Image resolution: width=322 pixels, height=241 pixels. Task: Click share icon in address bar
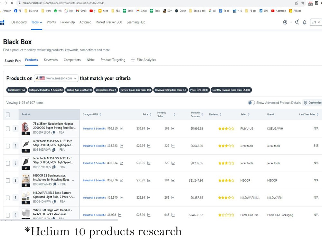(x=297, y=3)
